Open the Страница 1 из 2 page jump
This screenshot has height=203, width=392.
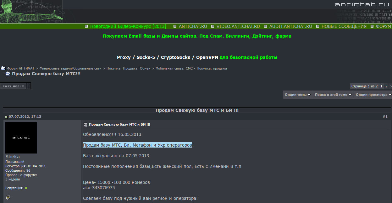coord(364,86)
